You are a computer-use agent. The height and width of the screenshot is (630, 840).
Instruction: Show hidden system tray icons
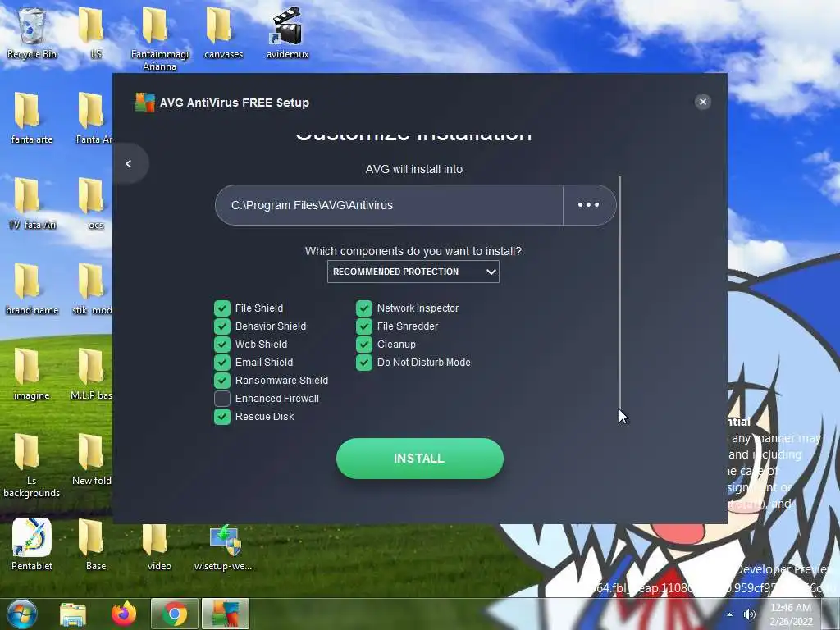[729, 614]
